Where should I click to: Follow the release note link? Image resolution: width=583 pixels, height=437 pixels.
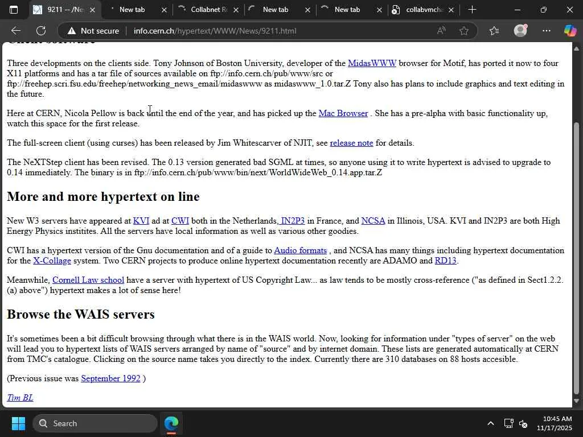click(351, 143)
